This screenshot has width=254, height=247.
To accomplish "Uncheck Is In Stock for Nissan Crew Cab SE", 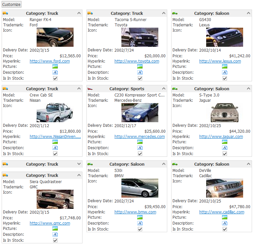I will click(x=55, y=154).
